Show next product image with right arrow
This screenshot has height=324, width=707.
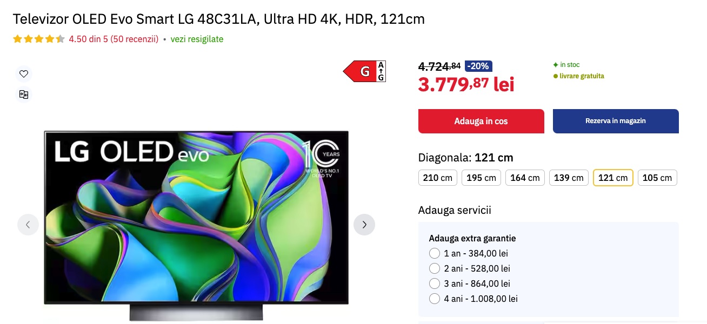click(364, 225)
